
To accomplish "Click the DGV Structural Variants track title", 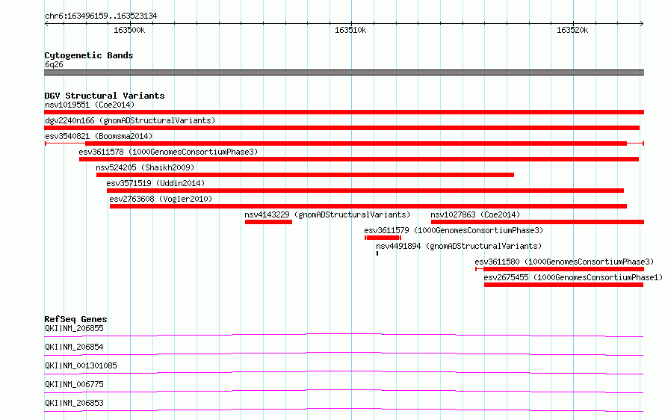I will [105, 96].
